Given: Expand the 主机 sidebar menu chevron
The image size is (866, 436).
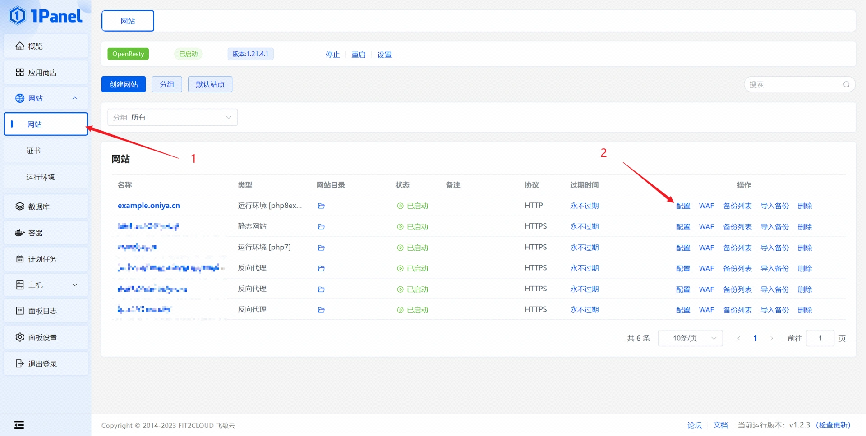Looking at the screenshot, I should click(x=75, y=285).
